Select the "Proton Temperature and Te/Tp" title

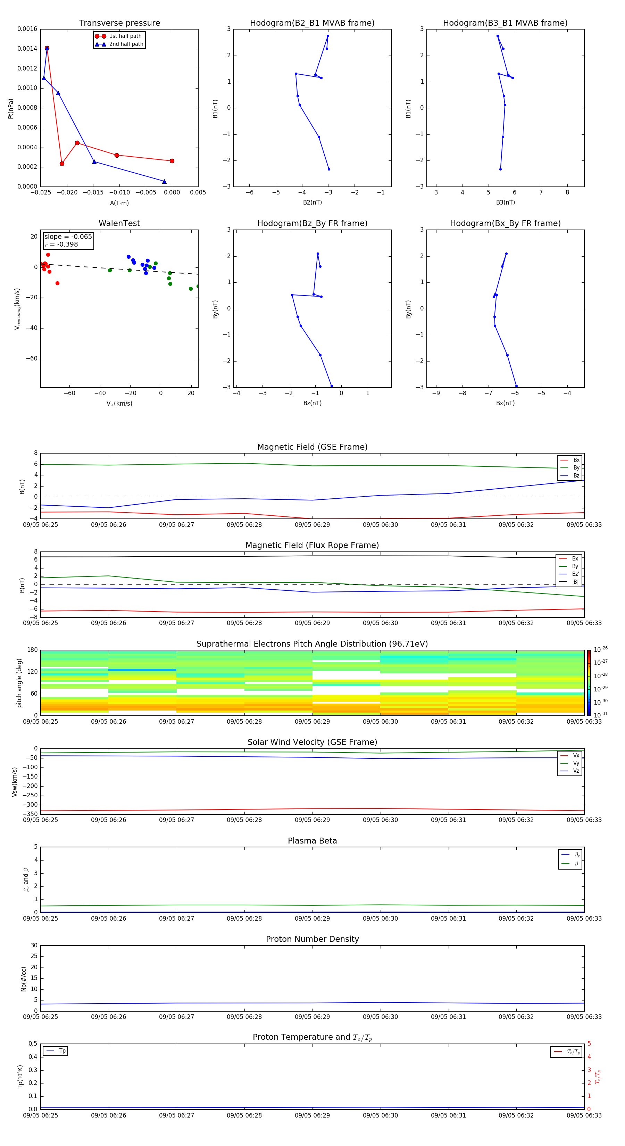[312, 1037]
